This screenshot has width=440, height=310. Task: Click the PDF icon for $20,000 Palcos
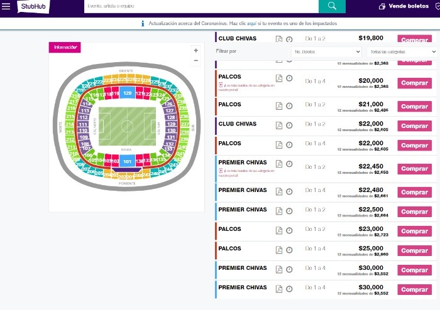click(x=279, y=78)
